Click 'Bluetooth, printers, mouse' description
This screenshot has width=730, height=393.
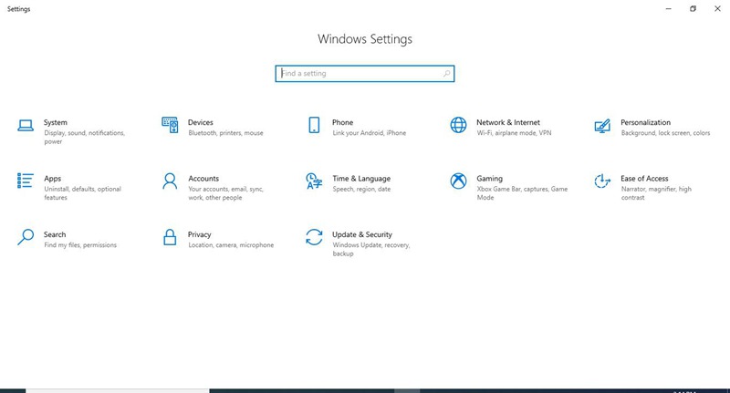tap(225, 133)
